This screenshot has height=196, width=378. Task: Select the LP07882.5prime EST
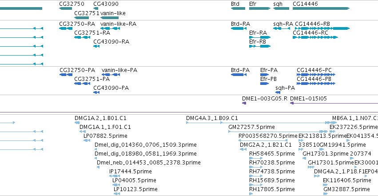[x=87, y=140]
